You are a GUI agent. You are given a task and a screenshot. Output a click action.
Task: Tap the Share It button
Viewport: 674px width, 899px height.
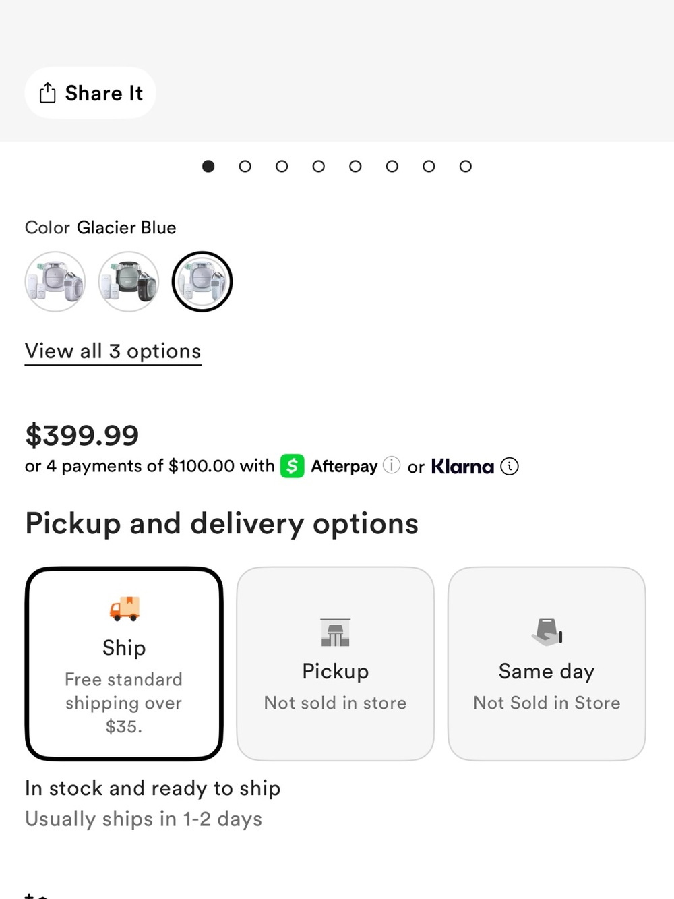[x=90, y=93]
